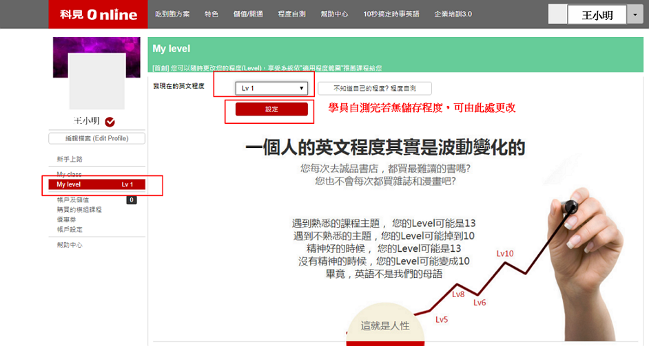Click the My level page heading
649x346 pixels.
coord(172,49)
